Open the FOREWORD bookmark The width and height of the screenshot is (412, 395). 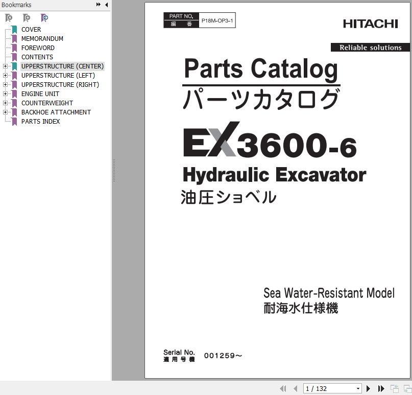(38, 48)
